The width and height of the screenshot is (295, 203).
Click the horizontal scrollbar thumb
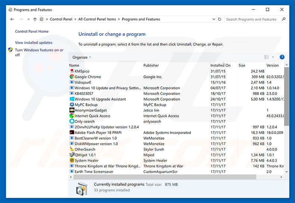[165, 177]
